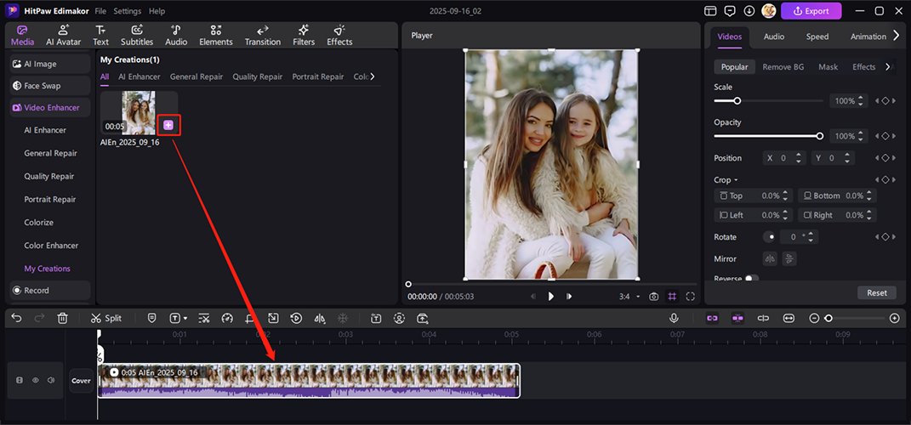Undo the last timeline action
Viewport: 911px width, 425px height.
[x=17, y=318]
